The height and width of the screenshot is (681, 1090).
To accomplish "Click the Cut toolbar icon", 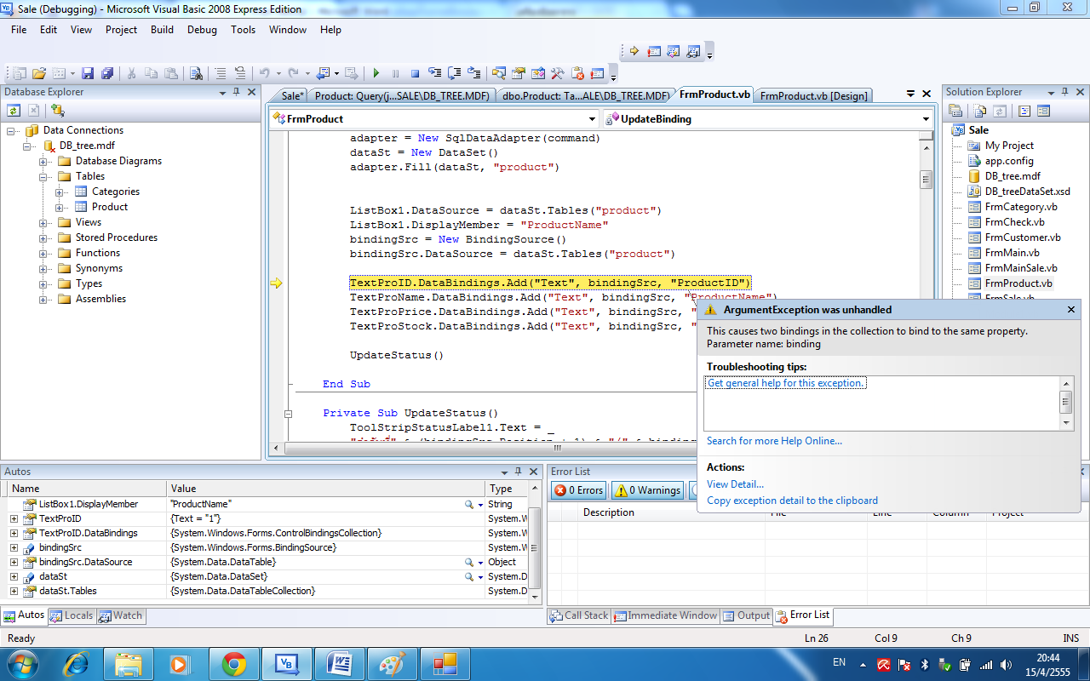I will 131,73.
